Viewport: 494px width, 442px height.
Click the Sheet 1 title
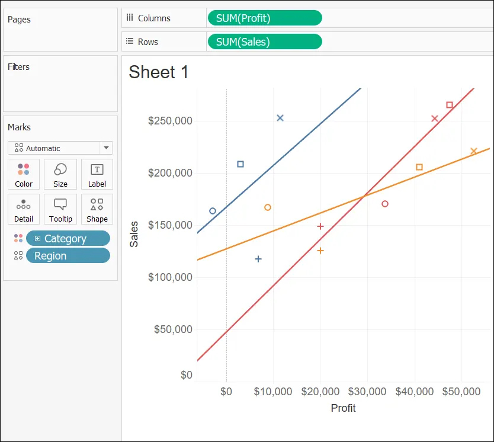tap(159, 72)
